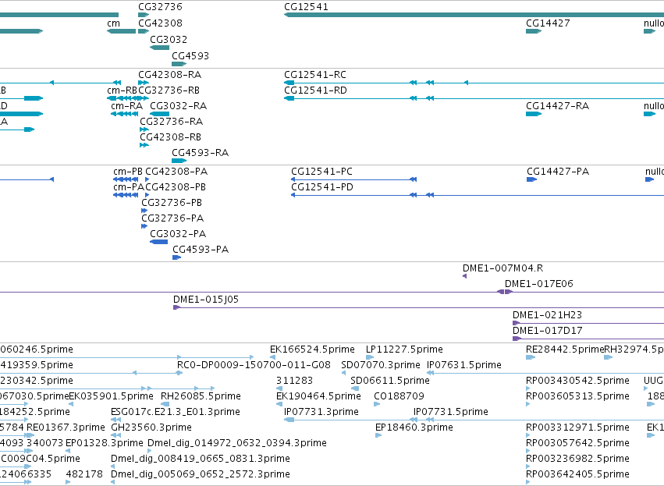Click BAC clone DME1-021H23 label

pos(547,315)
